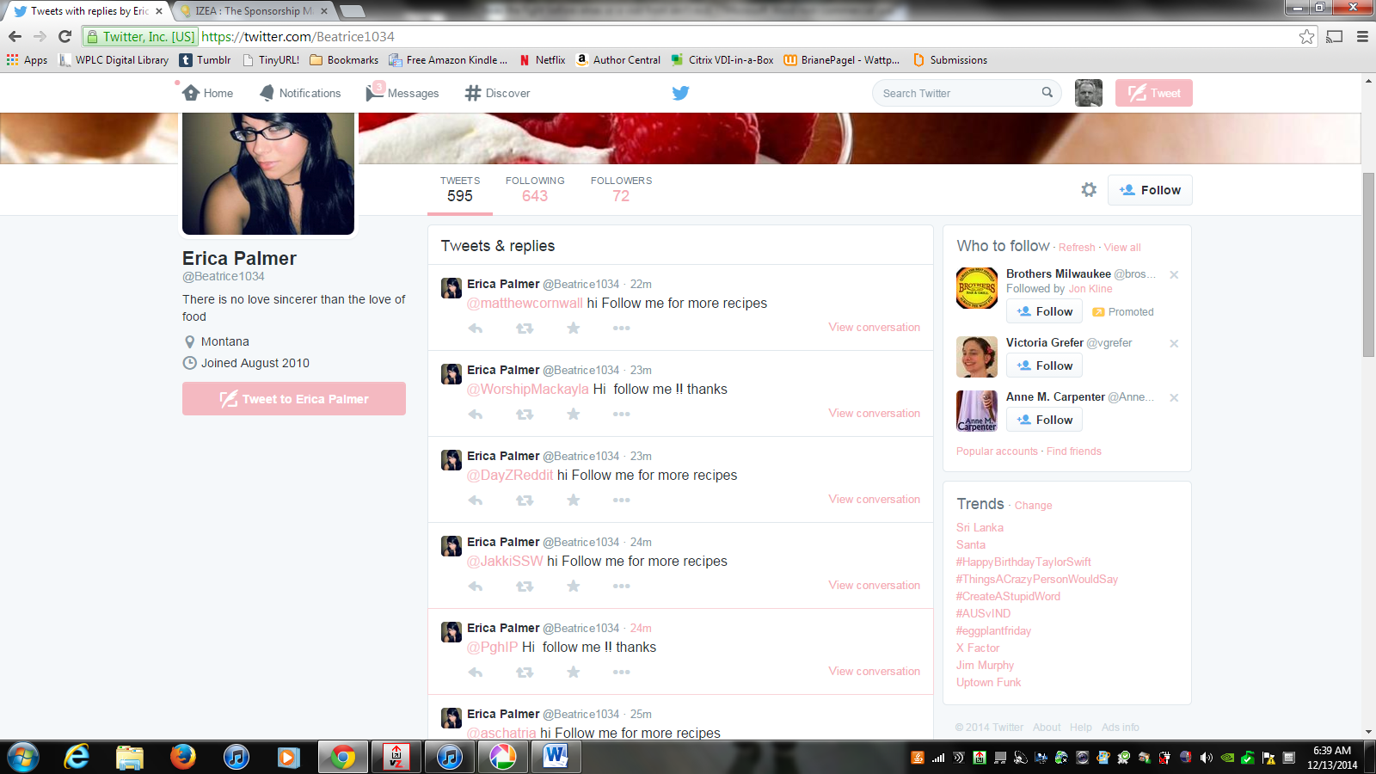Reload the page in Chrome
1376x774 pixels.
click(x=64, y=36)
